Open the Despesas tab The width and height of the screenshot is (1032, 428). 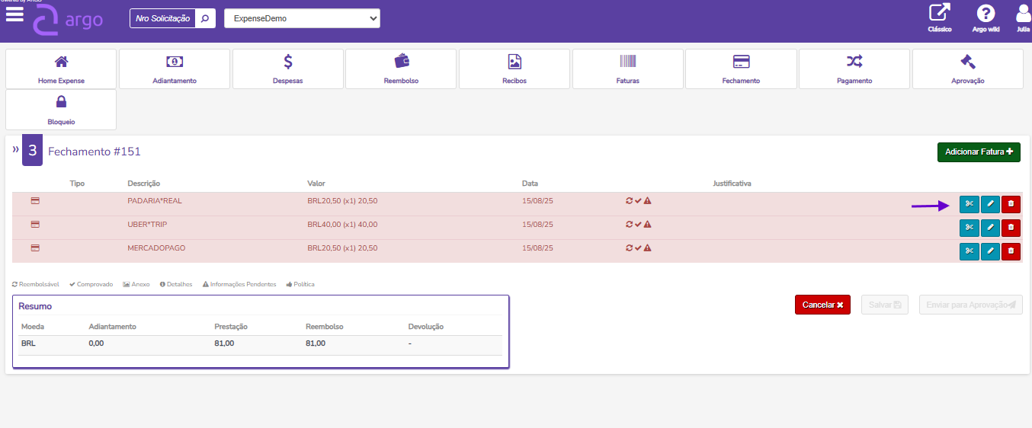(288, 69)
